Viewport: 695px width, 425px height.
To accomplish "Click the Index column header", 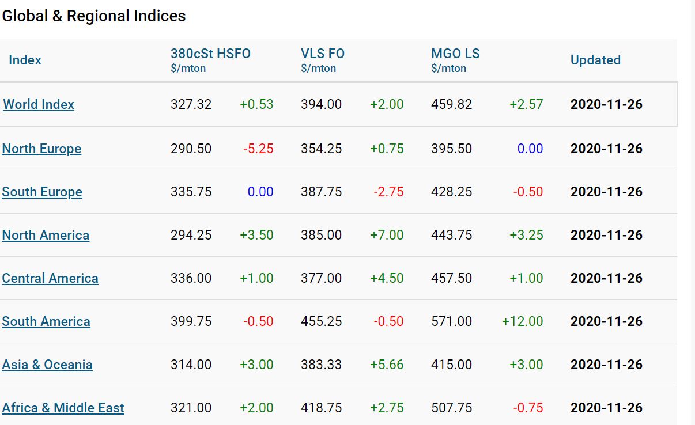I will click(25, 60).
